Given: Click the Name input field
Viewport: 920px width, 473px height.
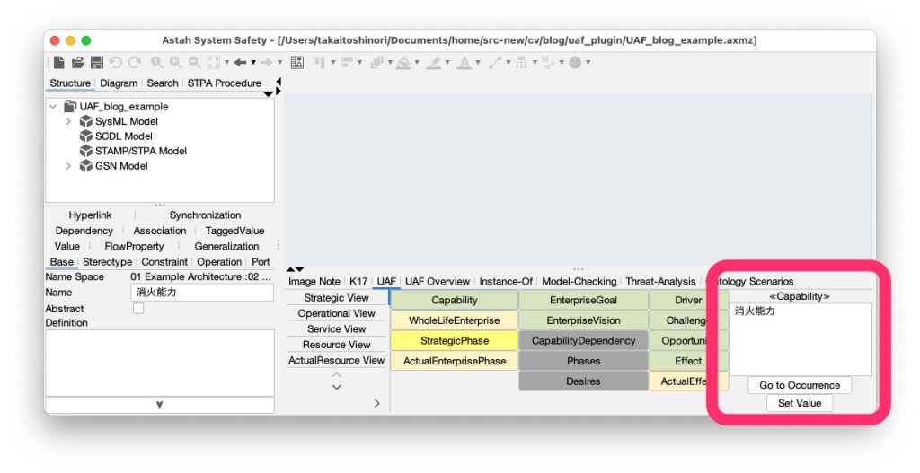Looking at the screenshot, I should [x=202, y=293].
